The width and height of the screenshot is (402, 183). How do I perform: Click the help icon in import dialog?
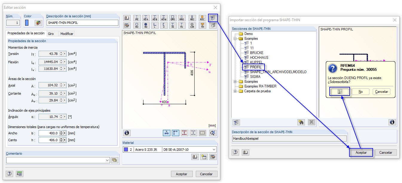(236, 152)
